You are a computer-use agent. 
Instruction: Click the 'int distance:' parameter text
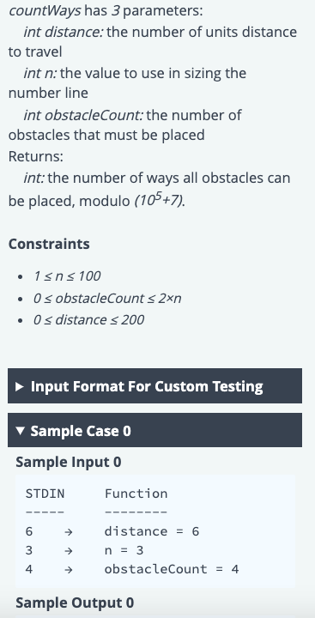pyautogui.click(x=63, y=32)
